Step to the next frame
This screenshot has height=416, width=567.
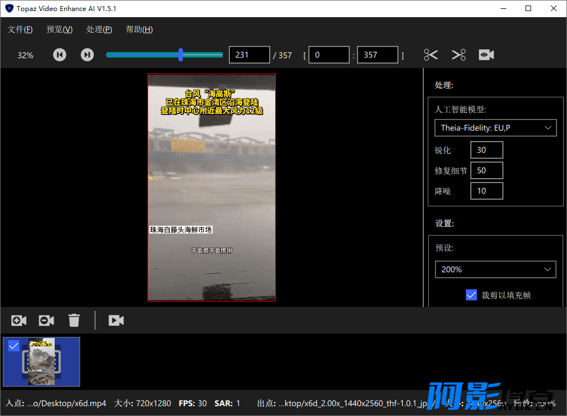(x=87, y=55)
